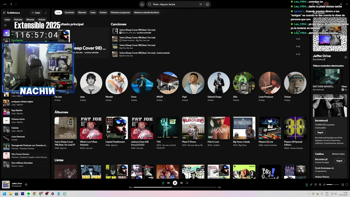The height and width of the screenshot is (197, 350).
Task: Click Mostrar todos in Créditos
Action: [338, 154]
